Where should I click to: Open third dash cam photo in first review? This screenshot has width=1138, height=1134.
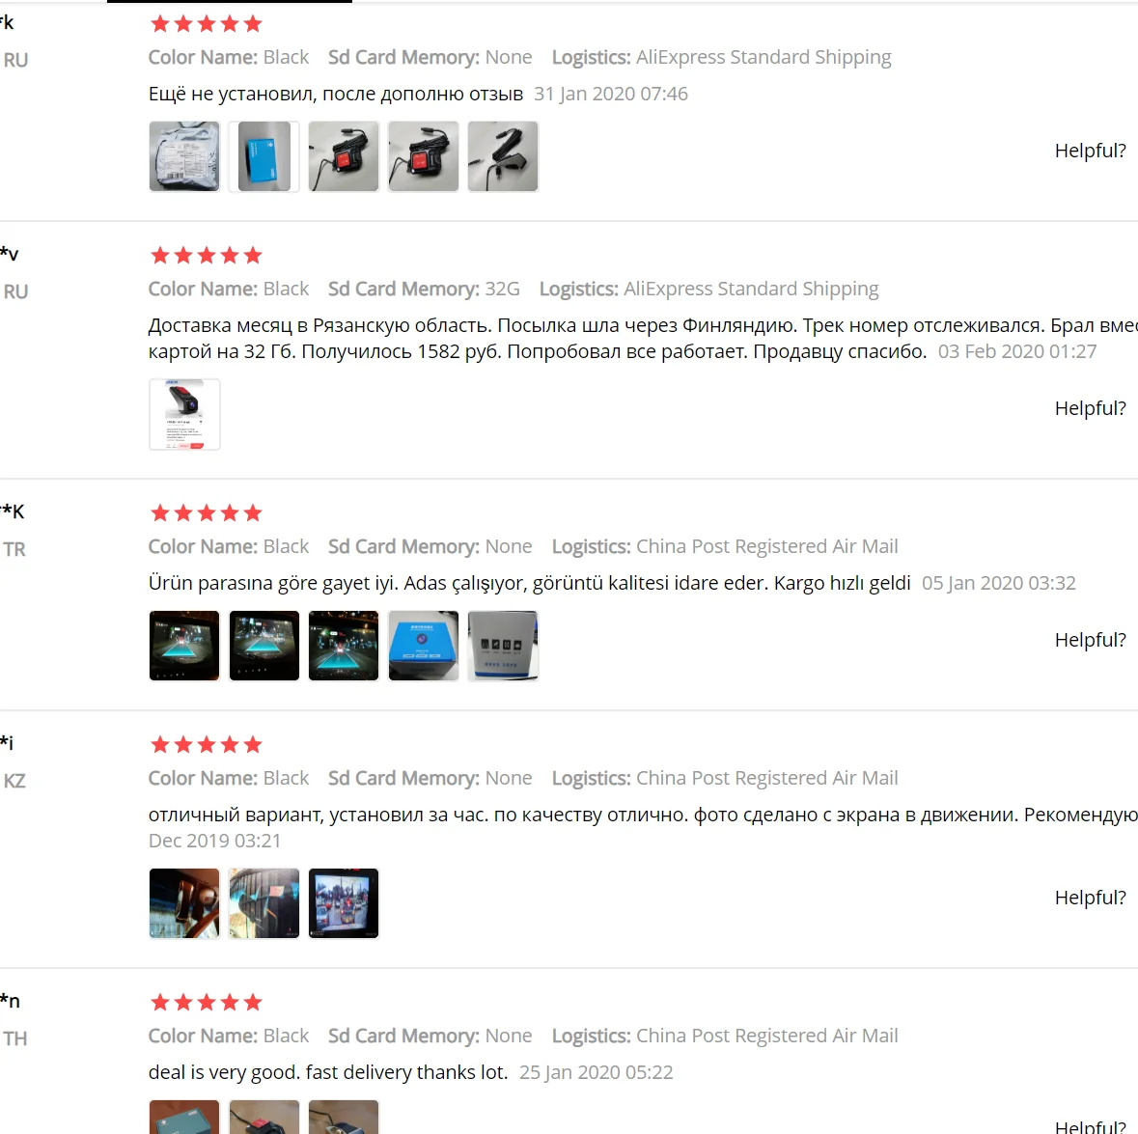(x=344, y=156)
